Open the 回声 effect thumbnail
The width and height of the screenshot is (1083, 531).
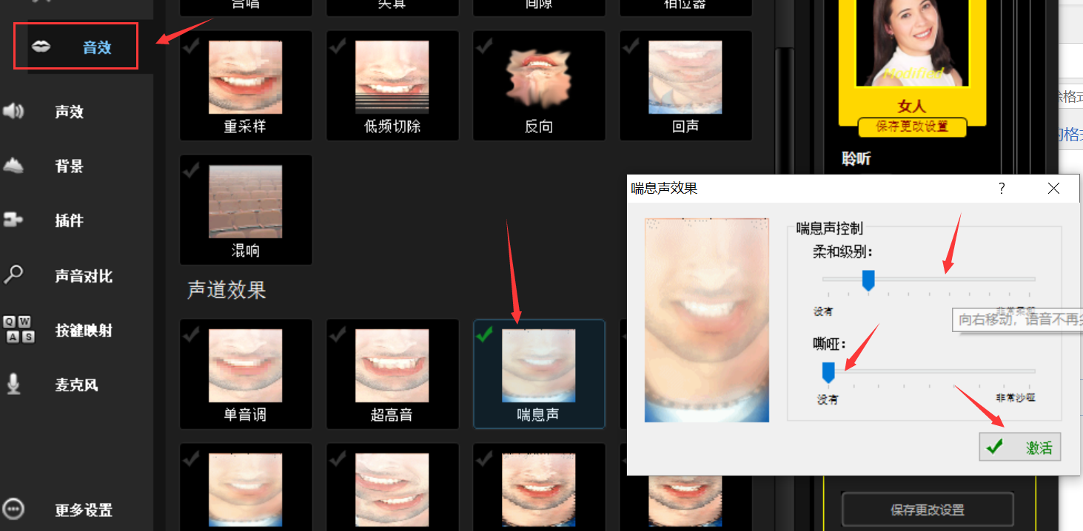click(x=685, y=77)
